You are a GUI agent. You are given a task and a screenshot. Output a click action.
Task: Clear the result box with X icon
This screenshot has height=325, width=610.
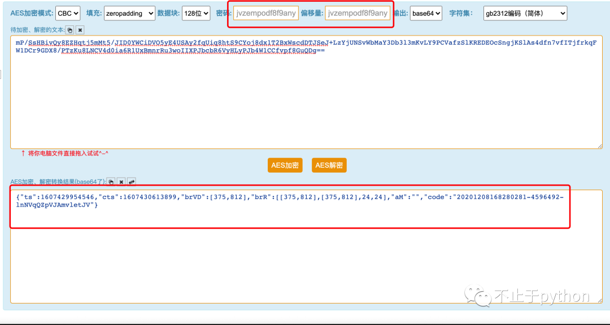coord(121,182)
